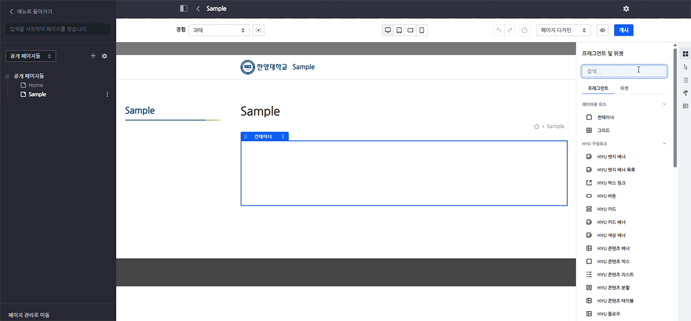Select the 프래그먼트 tab

598,89
